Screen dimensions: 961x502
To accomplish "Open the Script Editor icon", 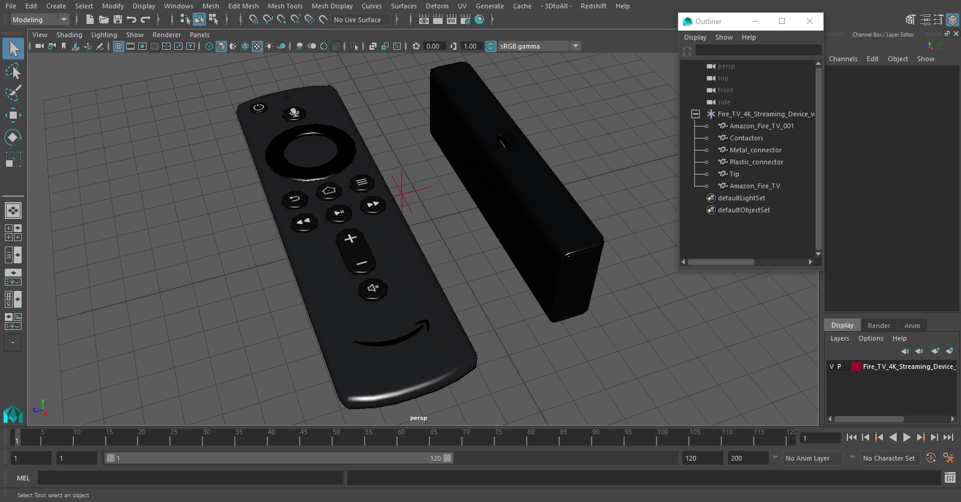I will tap(950, 477).
